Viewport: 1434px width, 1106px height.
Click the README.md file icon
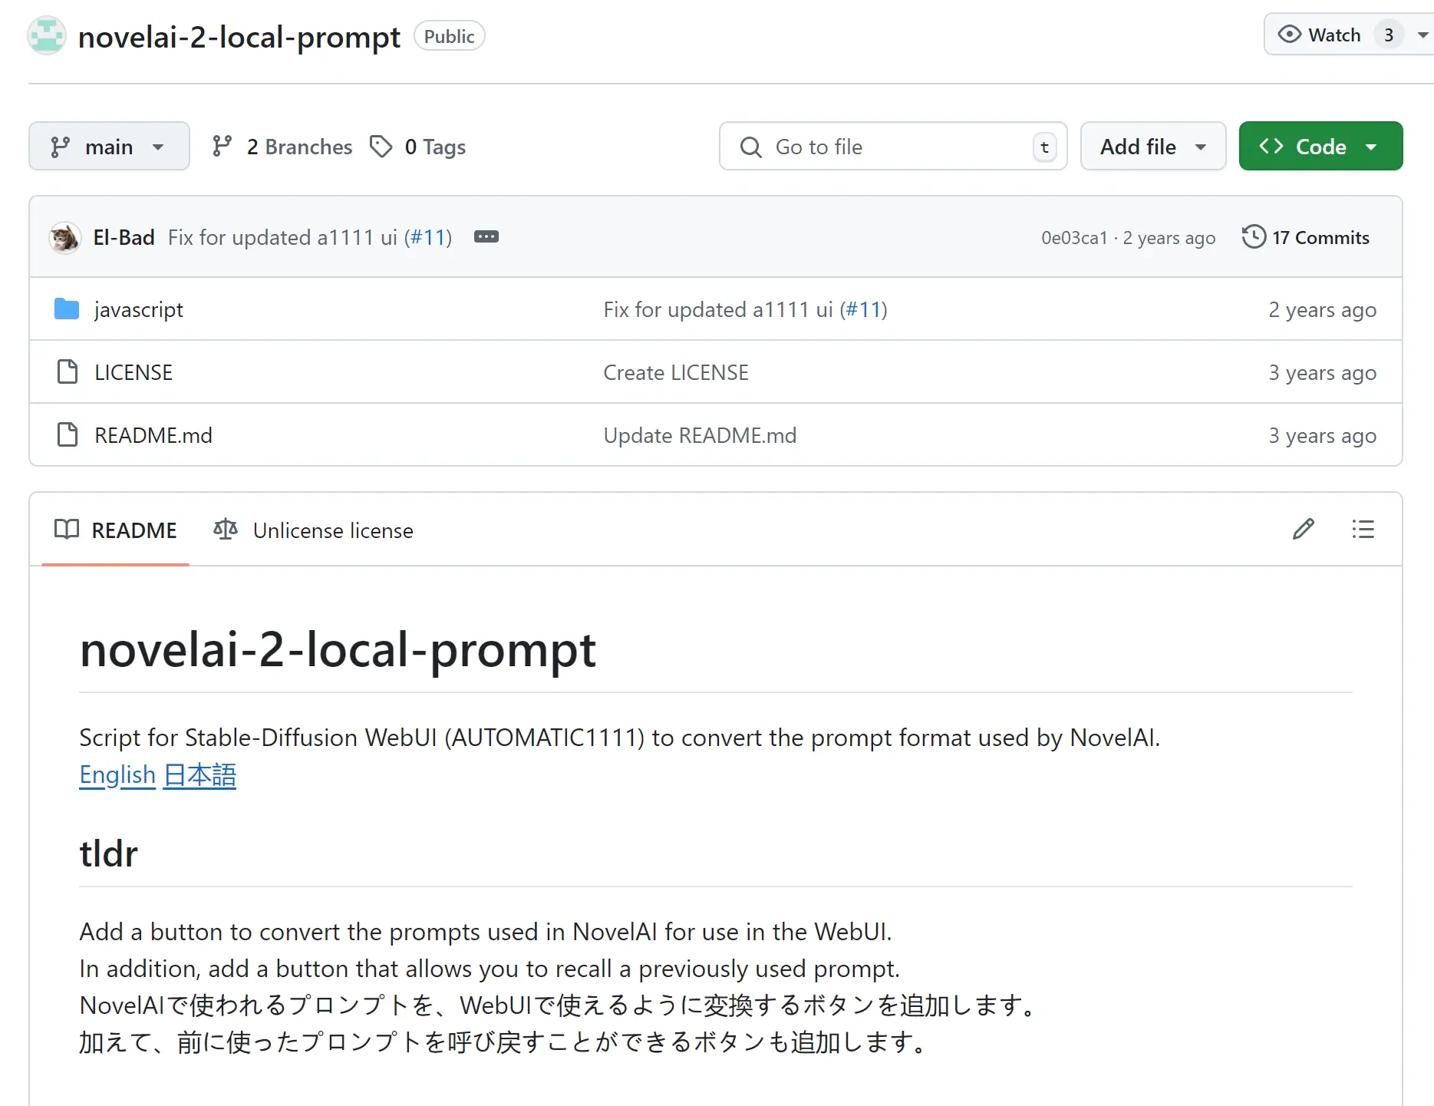click(x=68, y=435)
